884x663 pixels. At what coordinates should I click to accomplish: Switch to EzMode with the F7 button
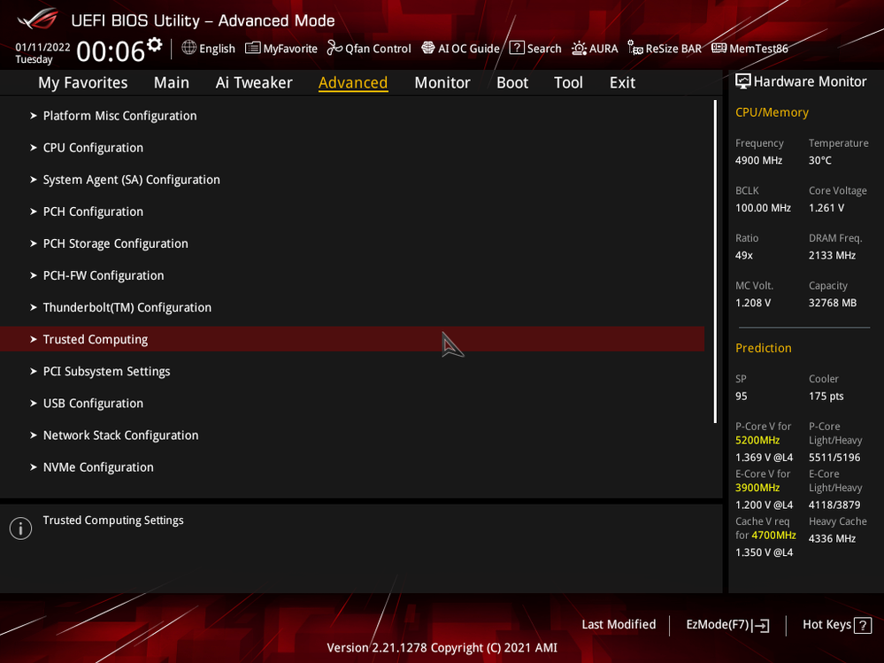point(726,625)
